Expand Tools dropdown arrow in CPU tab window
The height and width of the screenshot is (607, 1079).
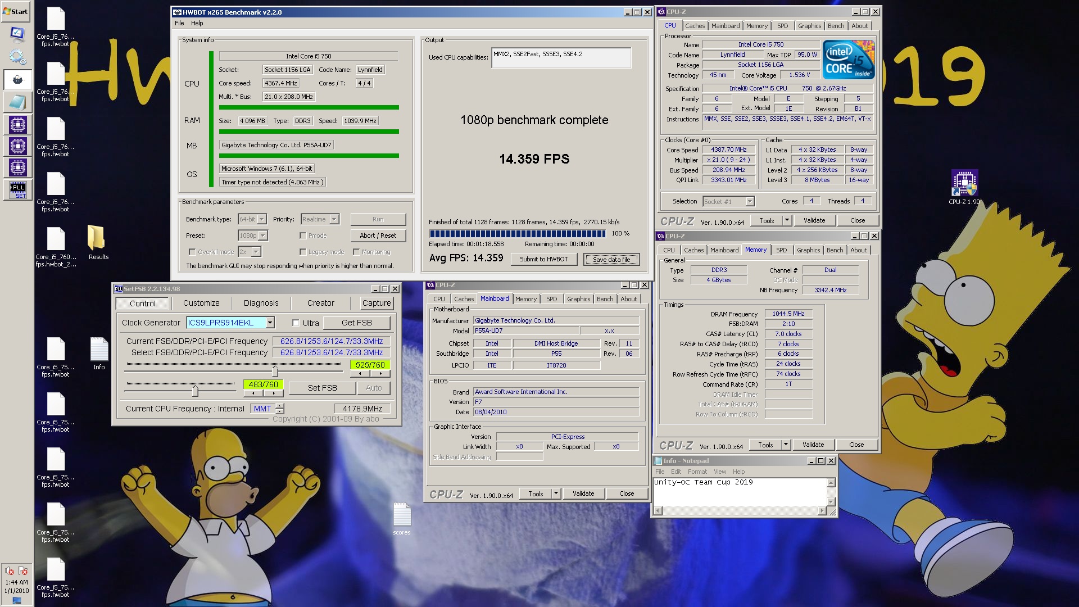[787, 220]
